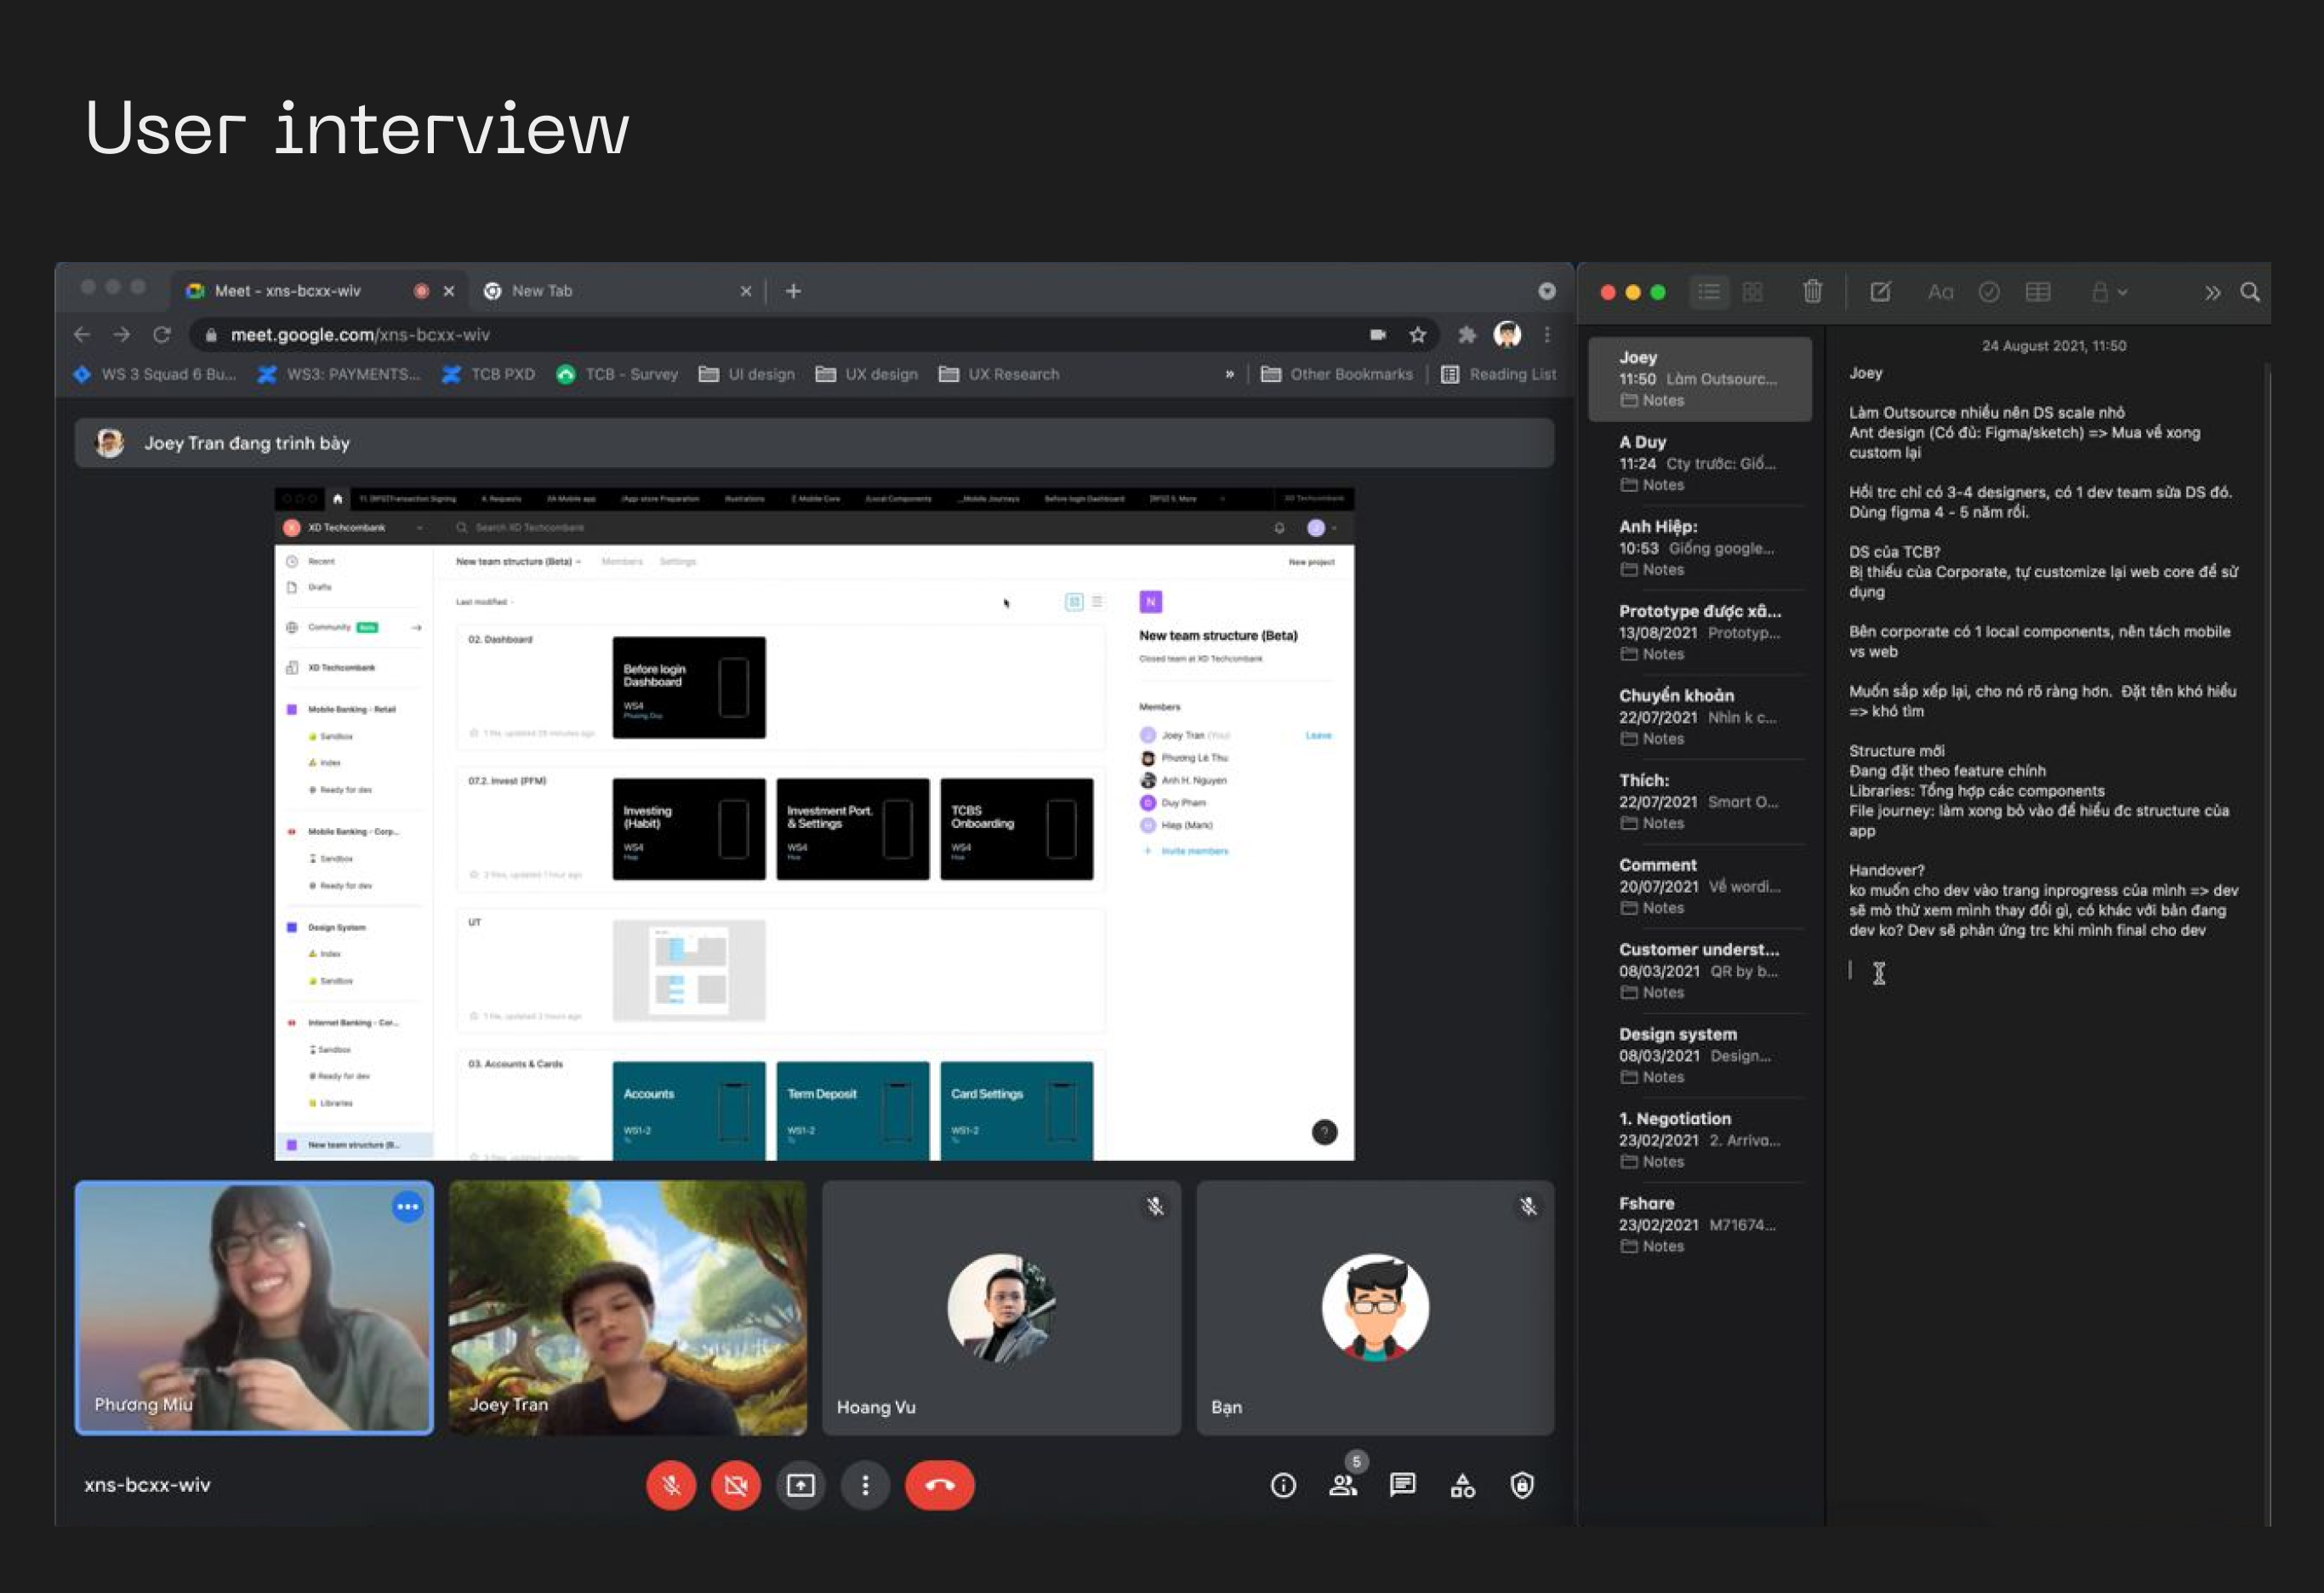Switch to the New Tab browser tab
Screen dimensions: 2324x1593
[x=600, y=291]
